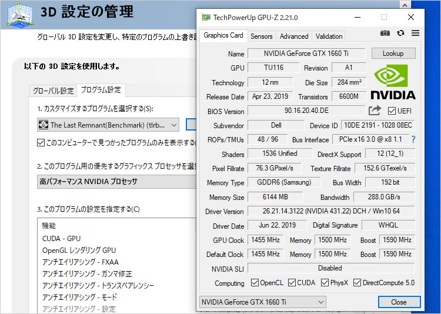Switch to the Advanced tab

tap(294, 36)
